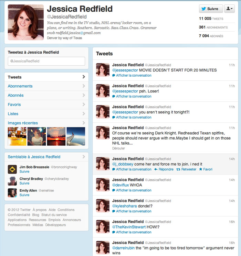Open the Abonnements sidebar item
Screen dimensions: 241x256
[x=46, y=86]
